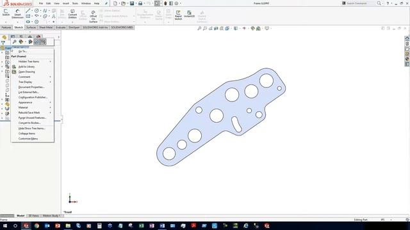Open the Window menu

(86, 4)
